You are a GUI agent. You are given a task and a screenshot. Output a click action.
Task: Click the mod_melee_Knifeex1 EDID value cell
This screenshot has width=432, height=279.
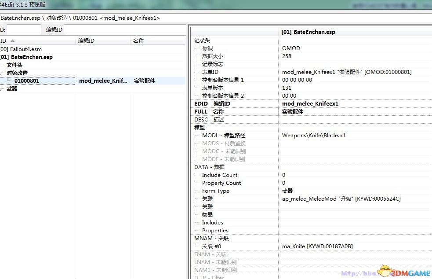[310, 104]
